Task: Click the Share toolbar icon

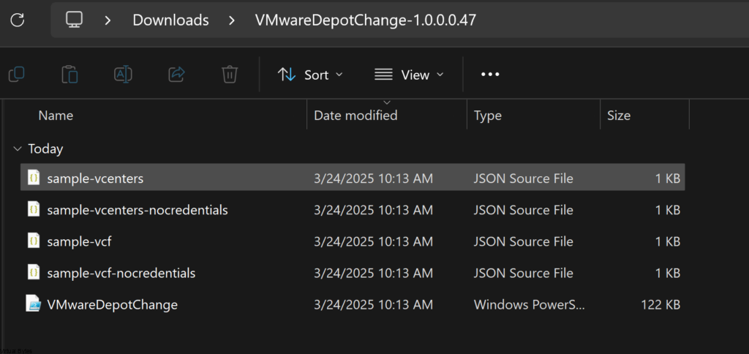Action: [177, 75]
